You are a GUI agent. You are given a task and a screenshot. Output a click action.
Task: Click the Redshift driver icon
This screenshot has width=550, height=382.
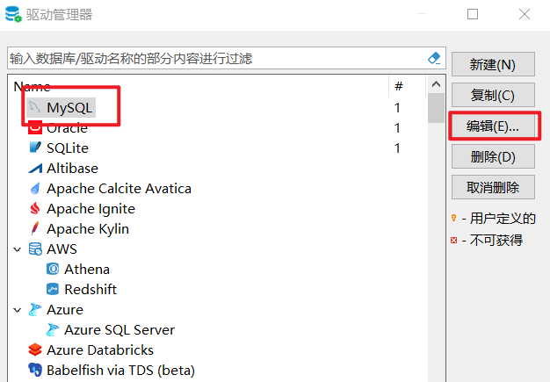(x=53, y=290)
